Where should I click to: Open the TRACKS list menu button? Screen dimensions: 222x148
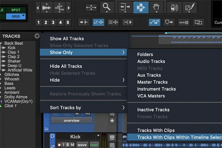37,36
